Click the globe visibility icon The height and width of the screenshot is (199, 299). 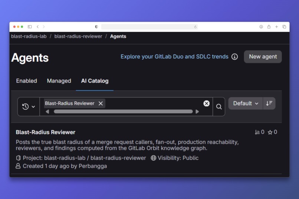tap(153, 158)
